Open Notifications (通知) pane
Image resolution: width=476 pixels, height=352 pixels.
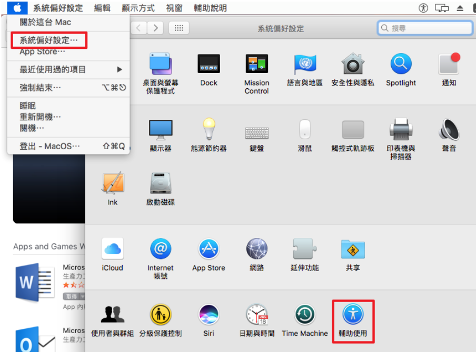tap(449, 69)
